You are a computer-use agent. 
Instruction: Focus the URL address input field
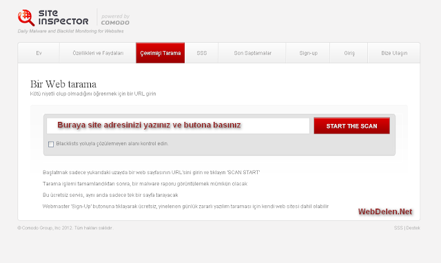point(178,125)
